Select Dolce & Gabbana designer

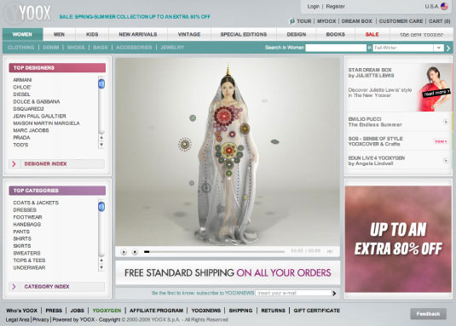click(x=37, y=101)
